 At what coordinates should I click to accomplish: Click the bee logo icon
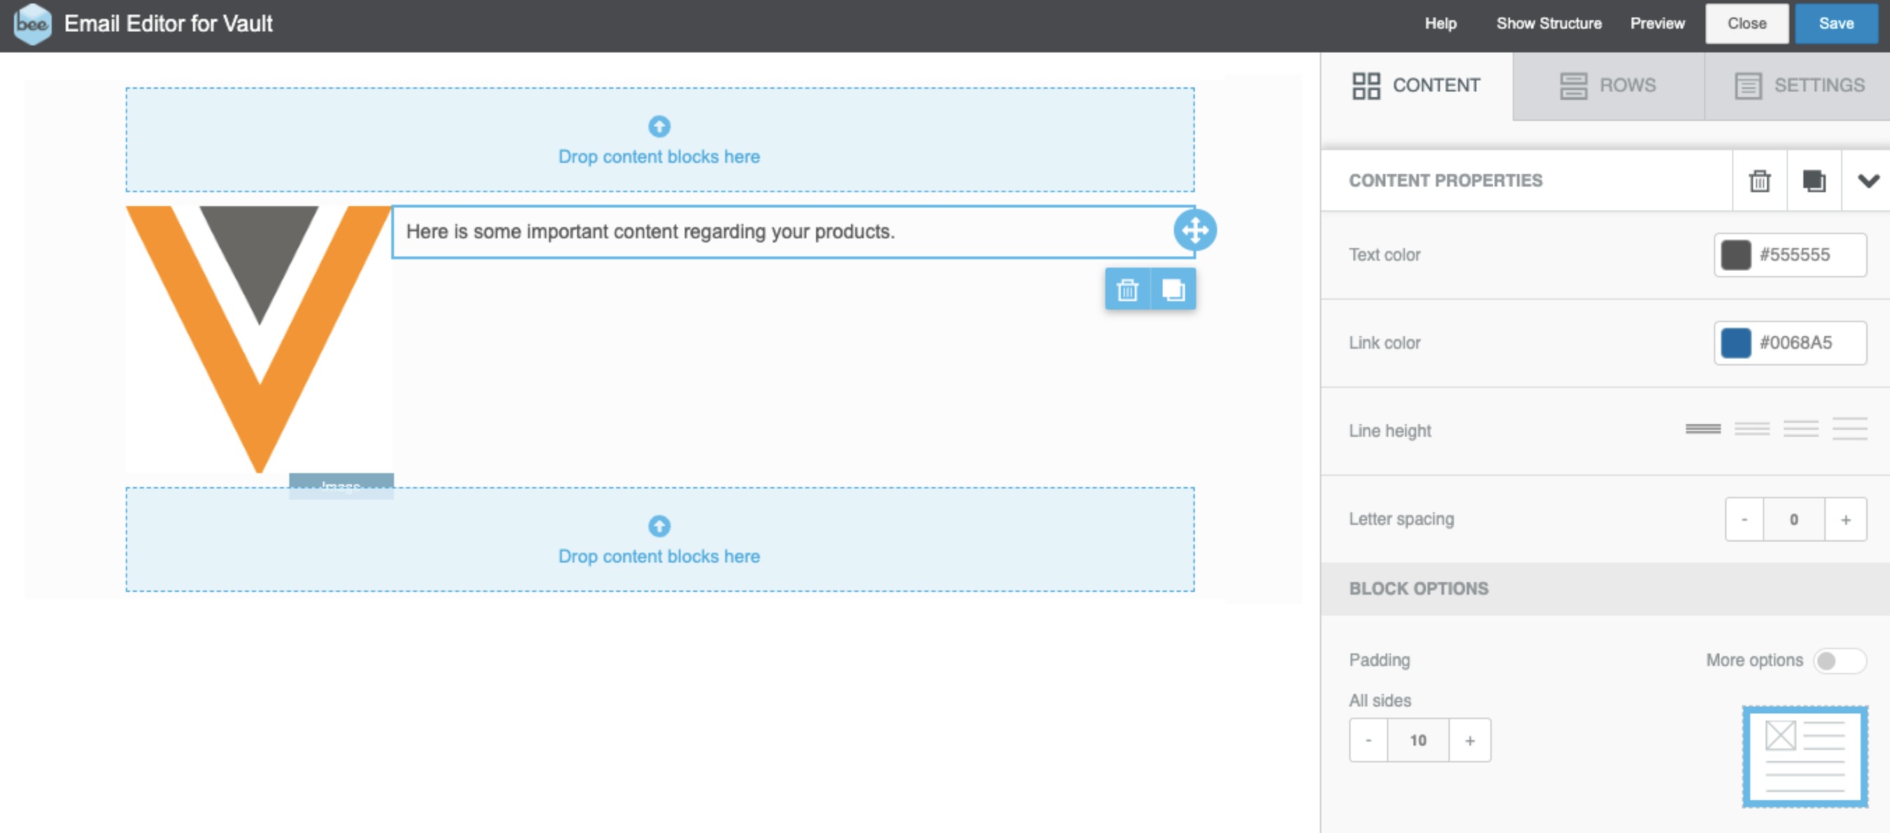[32, 24]
